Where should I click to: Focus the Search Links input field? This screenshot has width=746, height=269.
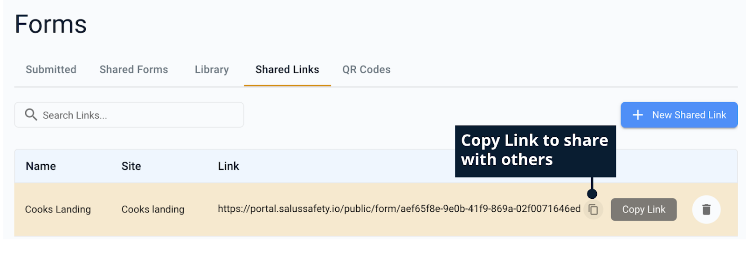point(140,115)
